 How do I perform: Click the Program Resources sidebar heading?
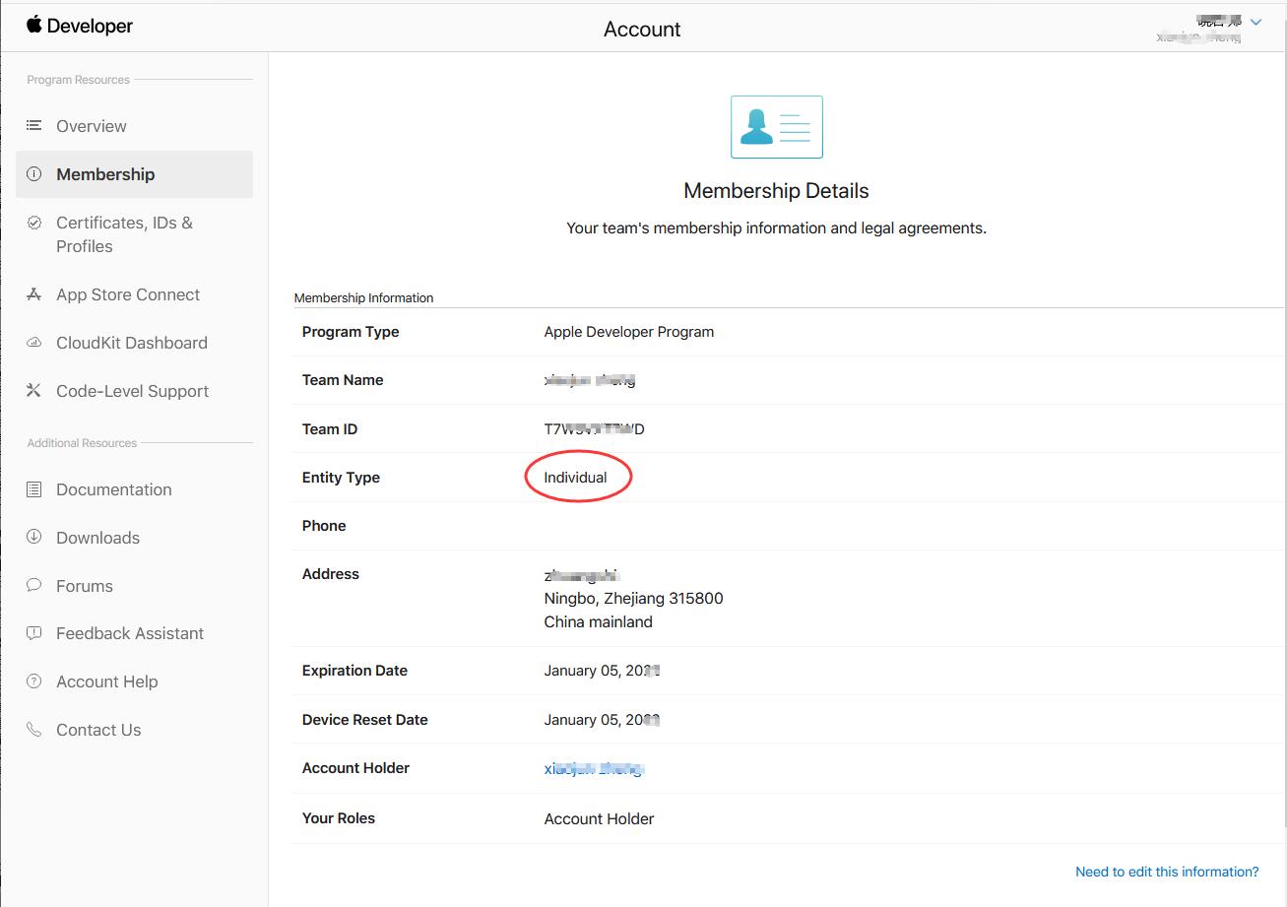tap(78, 80)
